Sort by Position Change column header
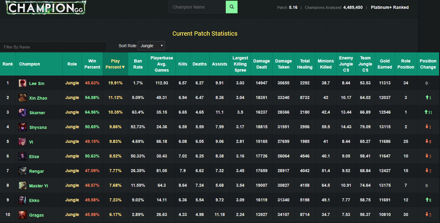 coord(428,64)
